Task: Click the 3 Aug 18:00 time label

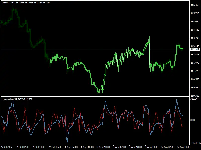Action: point(135,147)
